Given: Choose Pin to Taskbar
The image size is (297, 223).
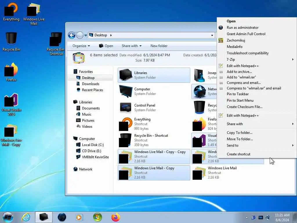Looking at the screenshot, I should [x=257, y=94].
